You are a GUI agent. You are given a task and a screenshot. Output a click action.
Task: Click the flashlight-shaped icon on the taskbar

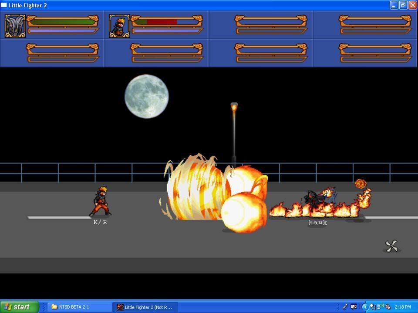[x=345, y=307]
